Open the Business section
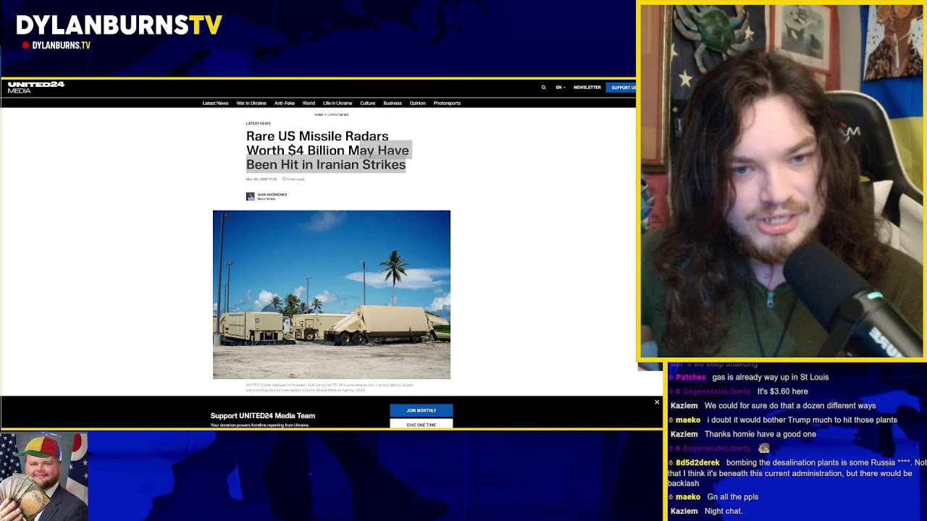 tap(393, 103)
